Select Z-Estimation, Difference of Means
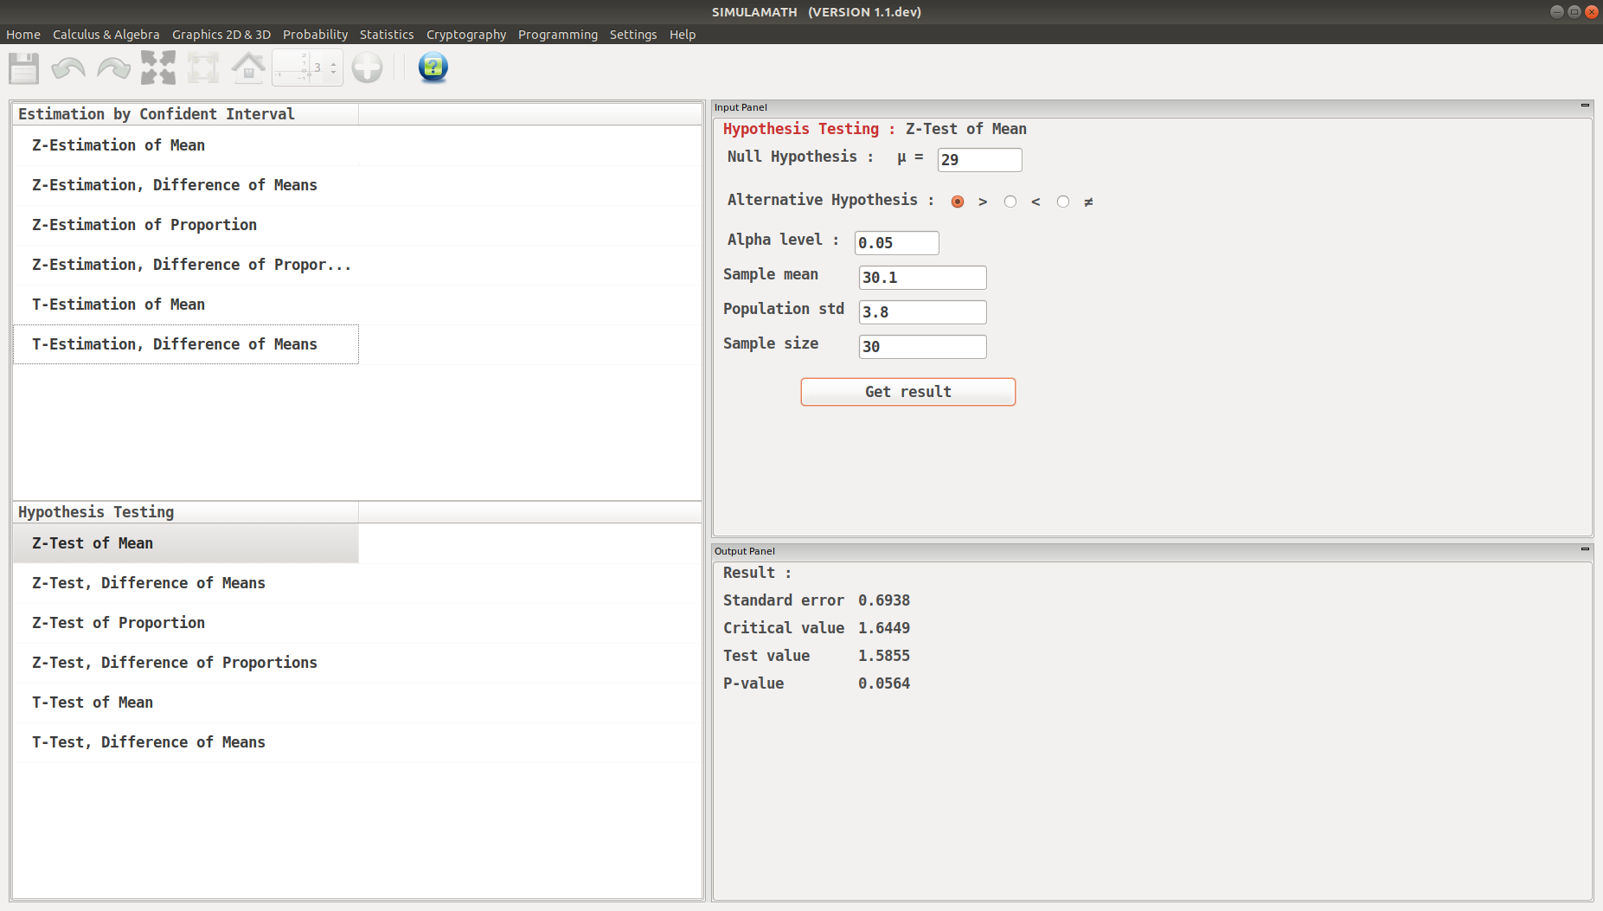The width and height of the screenshot is (1603, 911). point(186,185)
